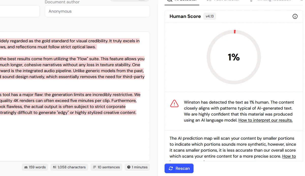305x176 pixels.
Task: Click the 159 words counter chip
Action: point(35,167)
